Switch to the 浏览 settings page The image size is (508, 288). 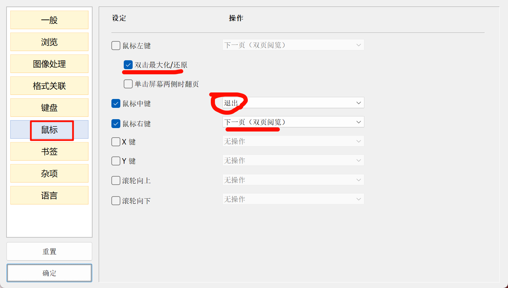pos(49,42)
